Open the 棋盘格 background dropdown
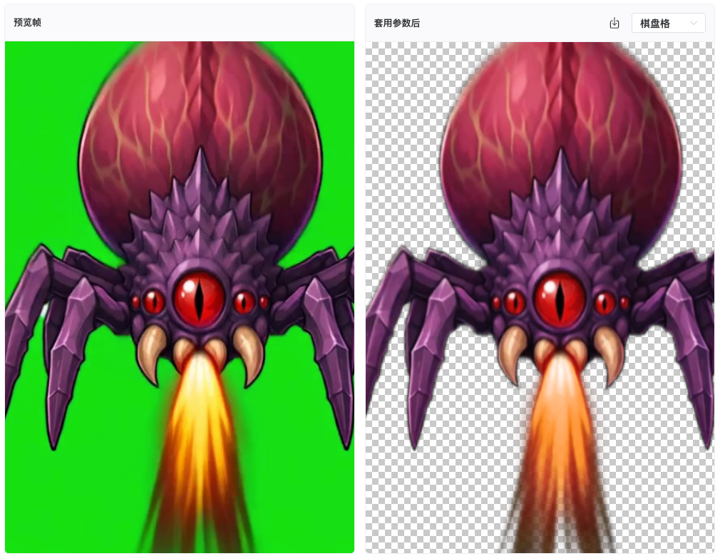This screenshot has width=720, height=556. pyautogui.click(x=668, y=23)
